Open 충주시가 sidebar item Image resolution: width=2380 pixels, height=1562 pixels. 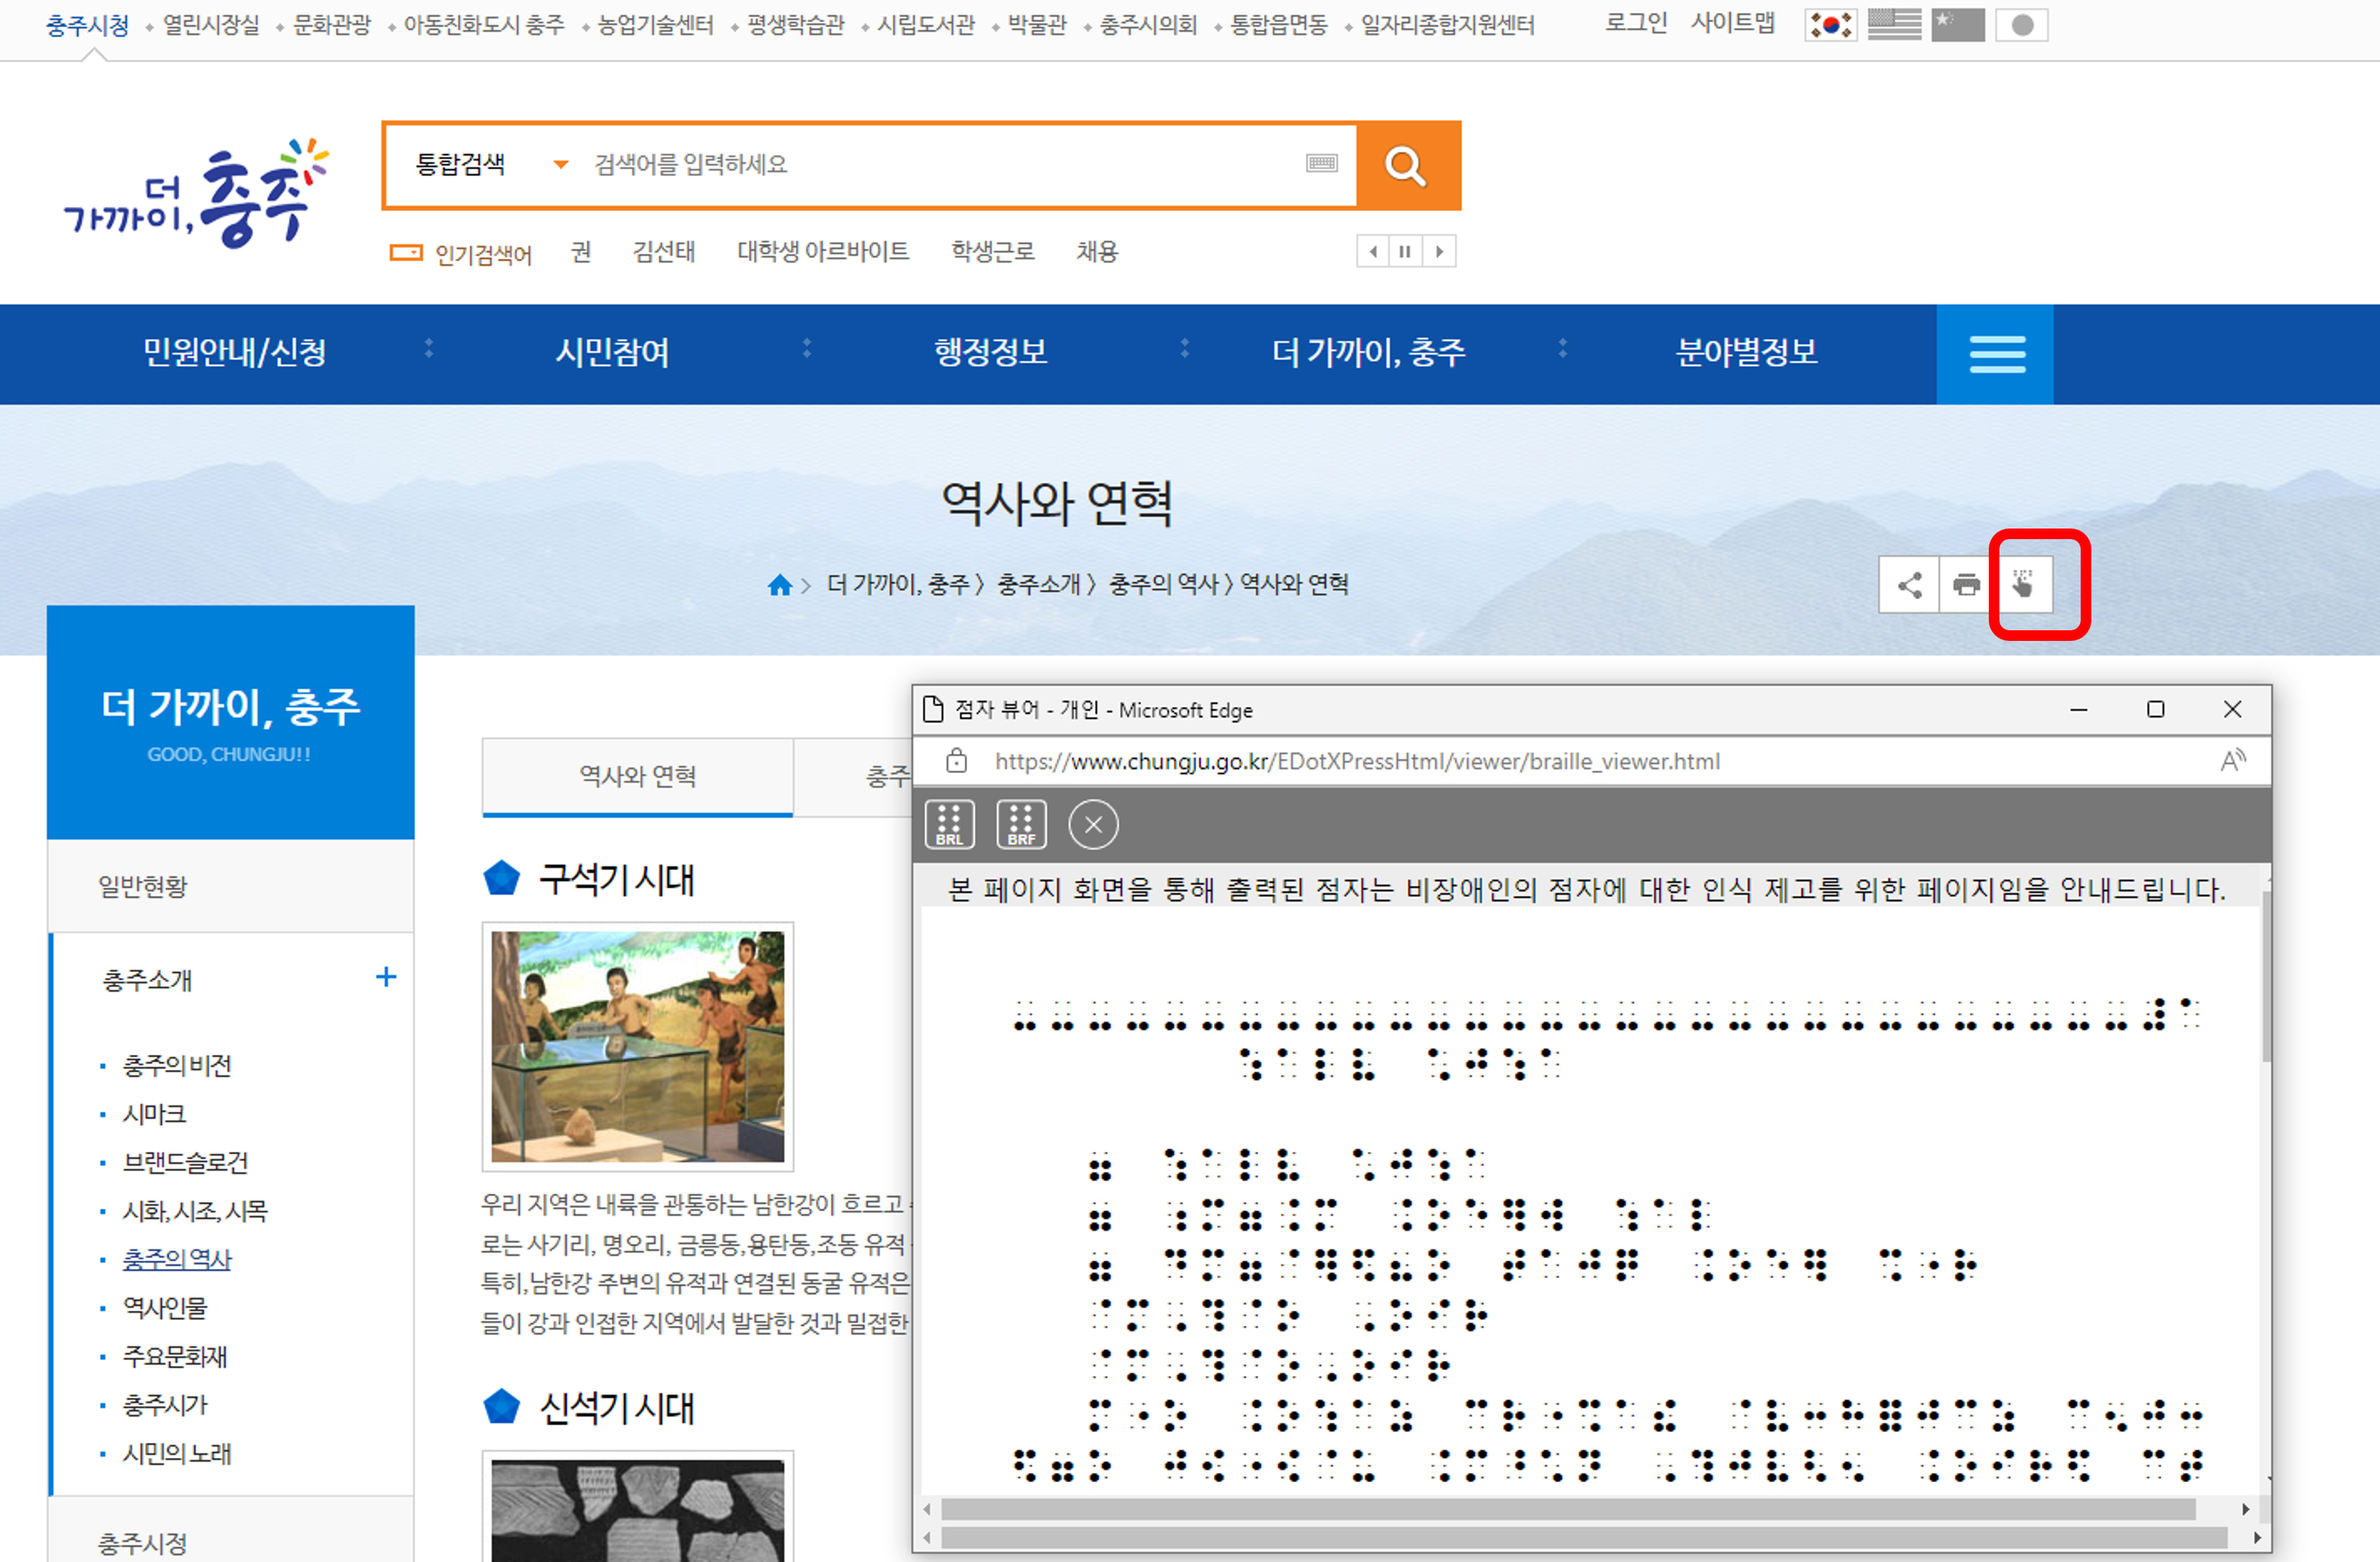pos(165,1405)
